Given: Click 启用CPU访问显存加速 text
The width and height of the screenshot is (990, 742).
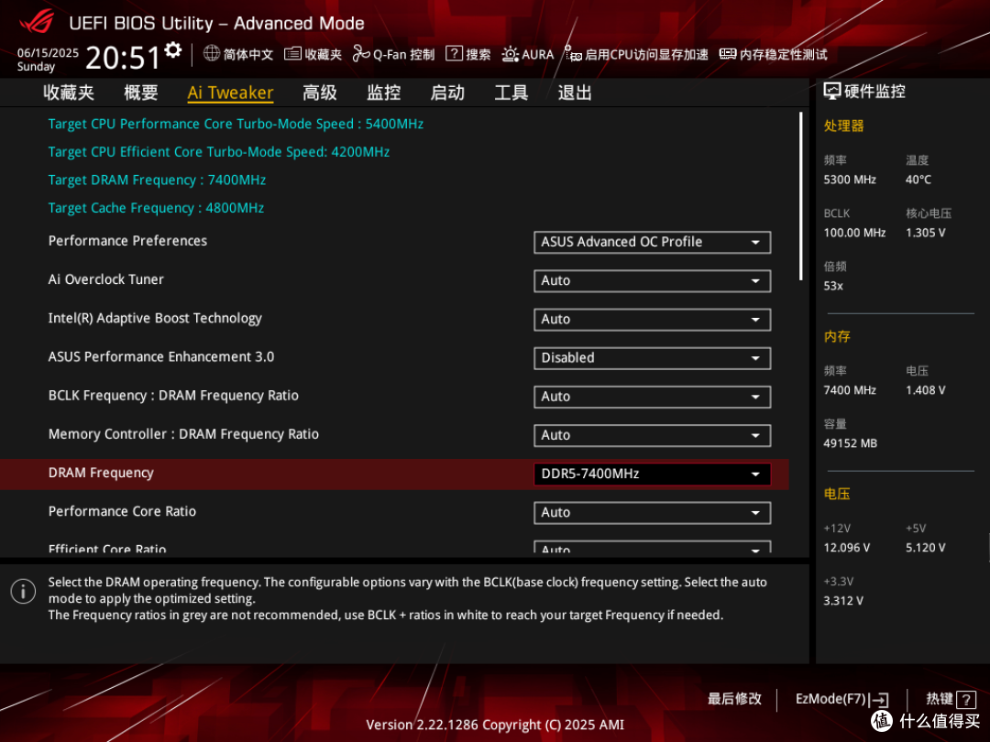Looking at the screenshot, I should click(x=646, y=54).
